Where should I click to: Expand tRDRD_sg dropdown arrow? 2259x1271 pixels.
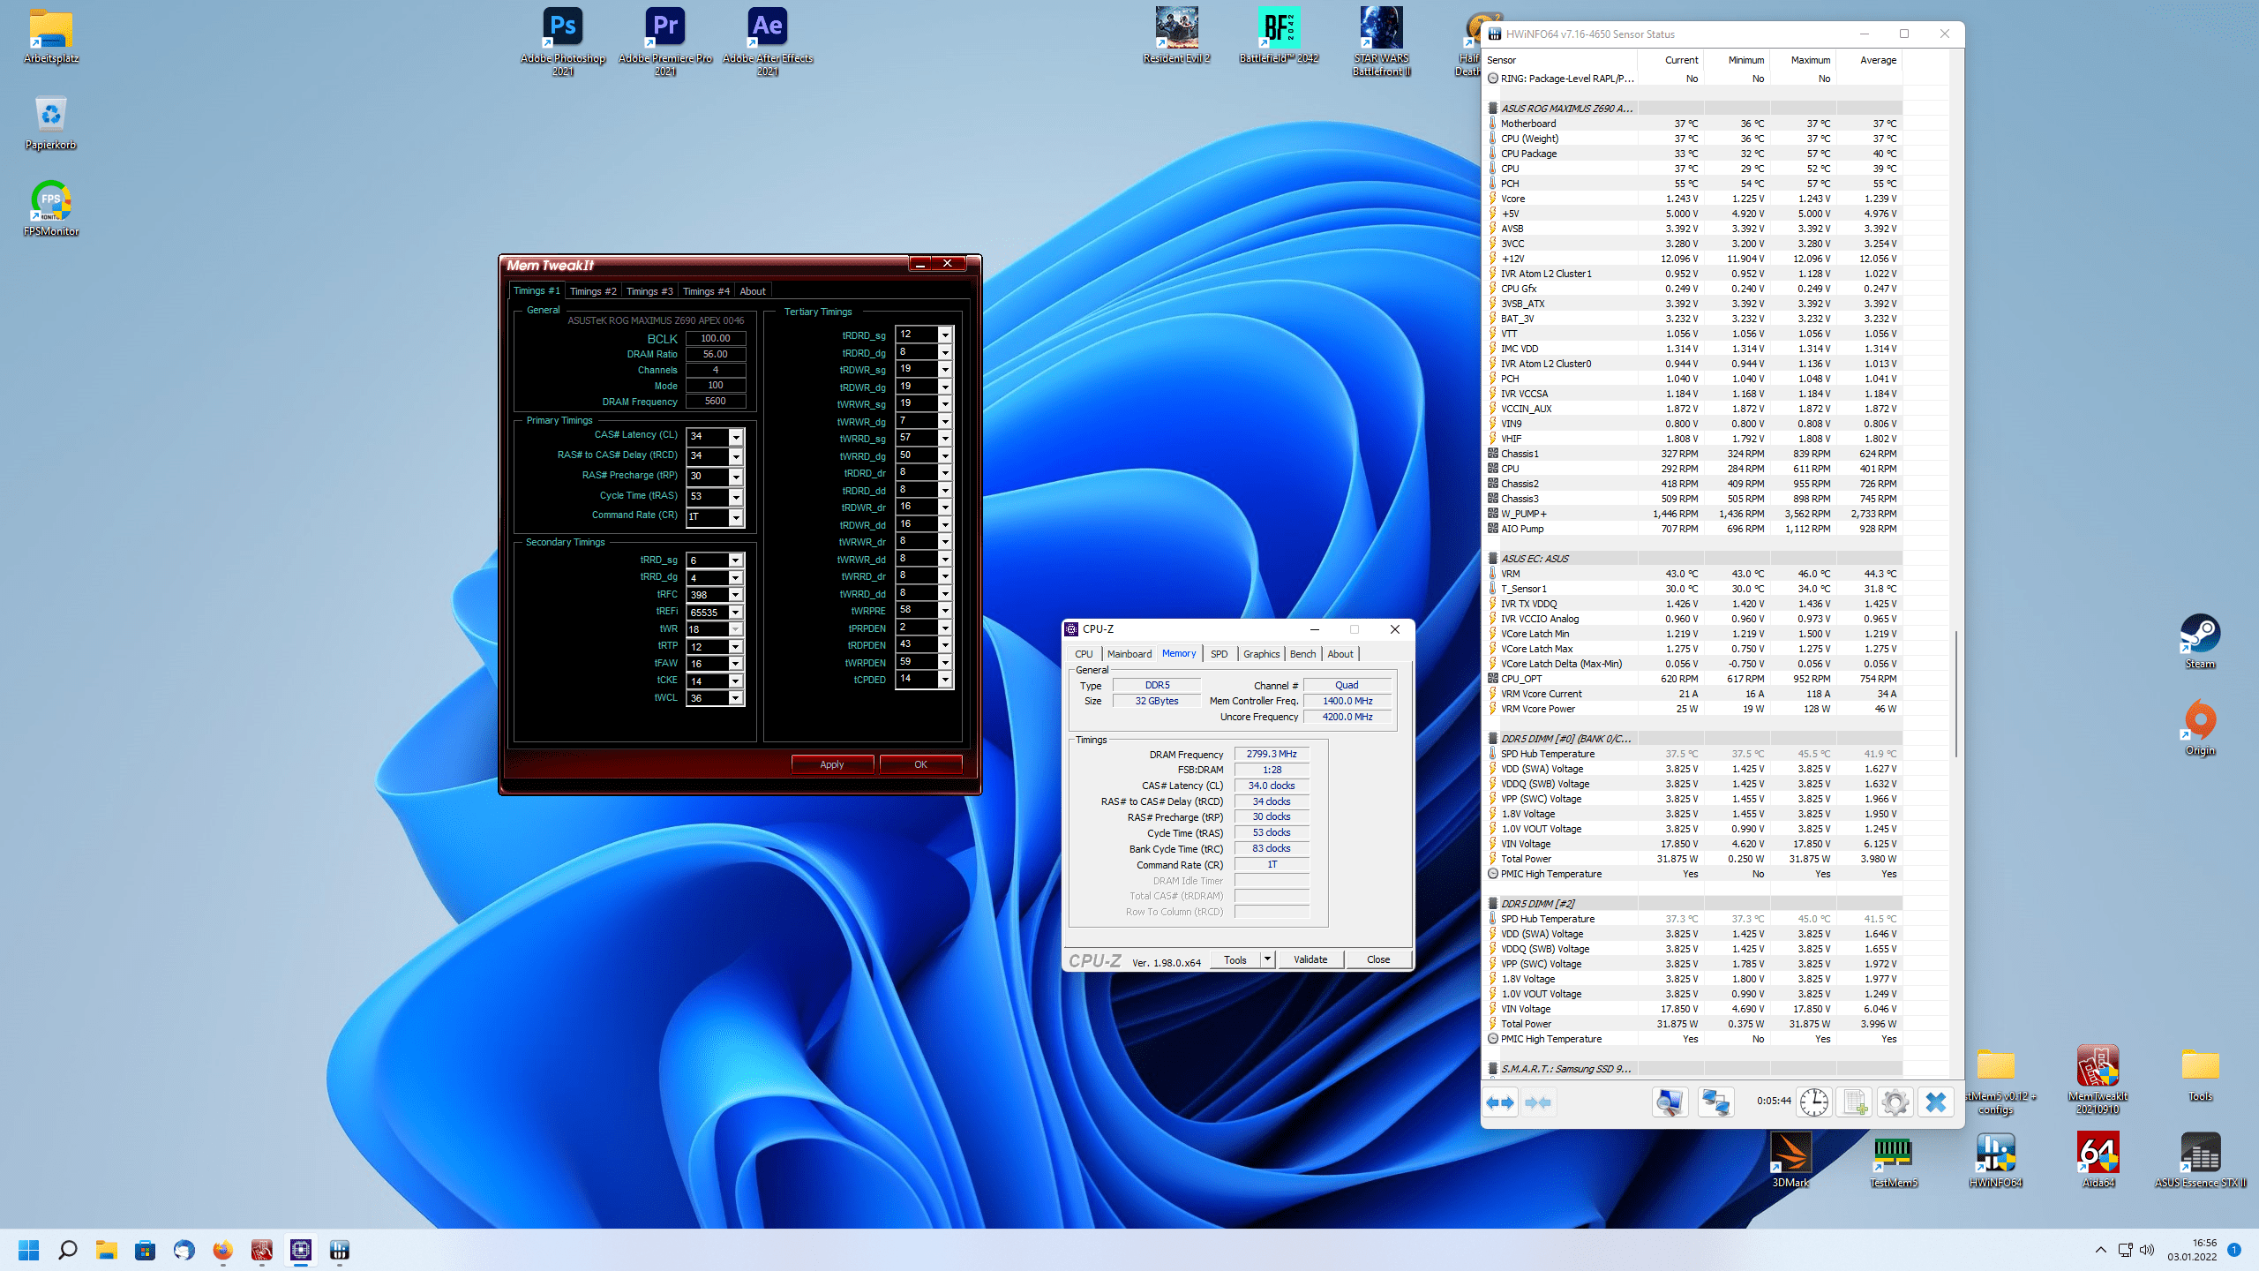(945, 335)
